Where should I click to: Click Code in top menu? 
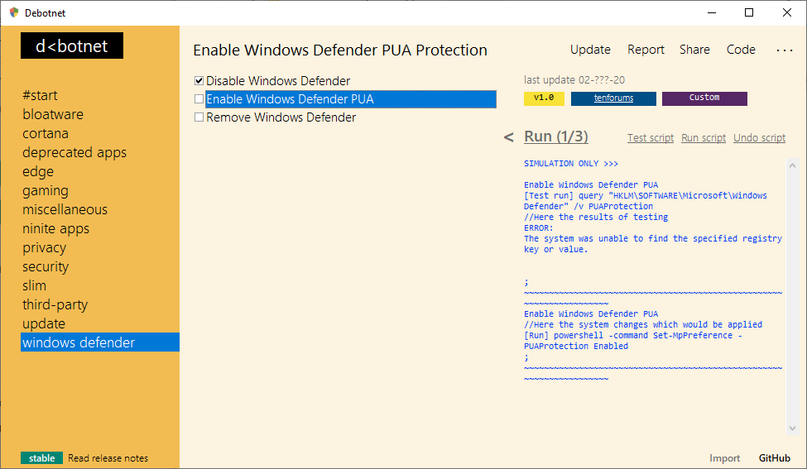741,50
